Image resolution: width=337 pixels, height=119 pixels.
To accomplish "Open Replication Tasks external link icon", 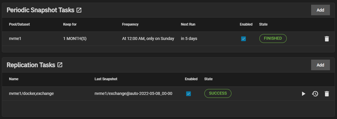I will point(60,65).
